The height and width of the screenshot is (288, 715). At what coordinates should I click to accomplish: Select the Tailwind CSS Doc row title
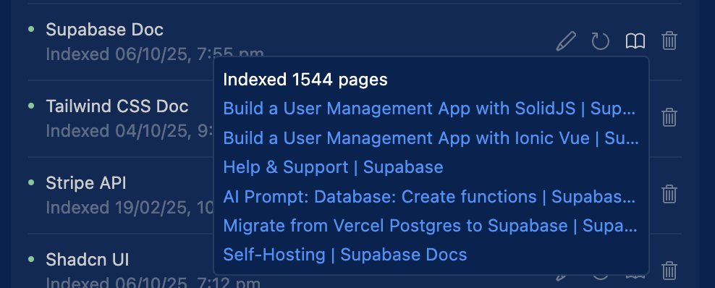pos(117,106)
